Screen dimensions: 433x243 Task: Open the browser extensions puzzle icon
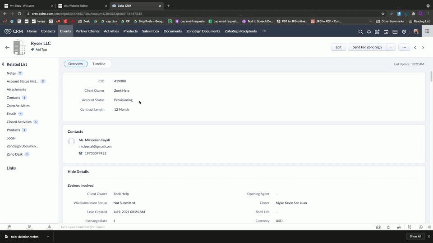414,14
